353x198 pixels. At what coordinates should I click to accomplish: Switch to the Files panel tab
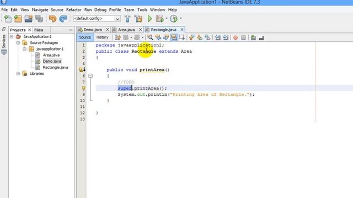coord(39,30)
